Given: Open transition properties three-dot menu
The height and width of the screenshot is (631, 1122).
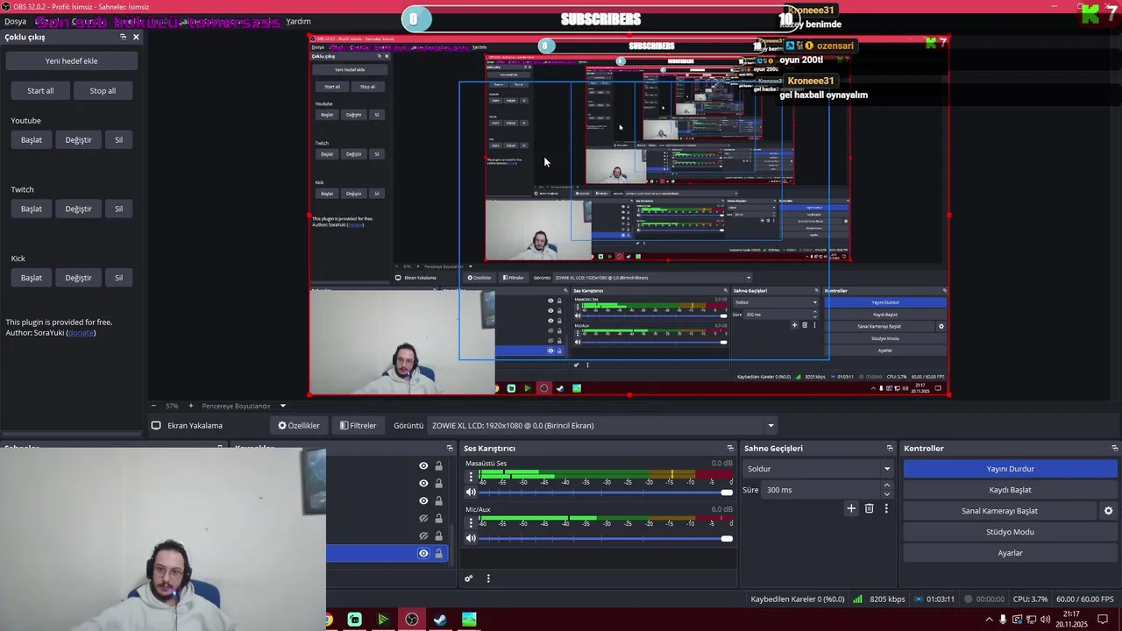Looking at the screenshot, I should [886, 508].
